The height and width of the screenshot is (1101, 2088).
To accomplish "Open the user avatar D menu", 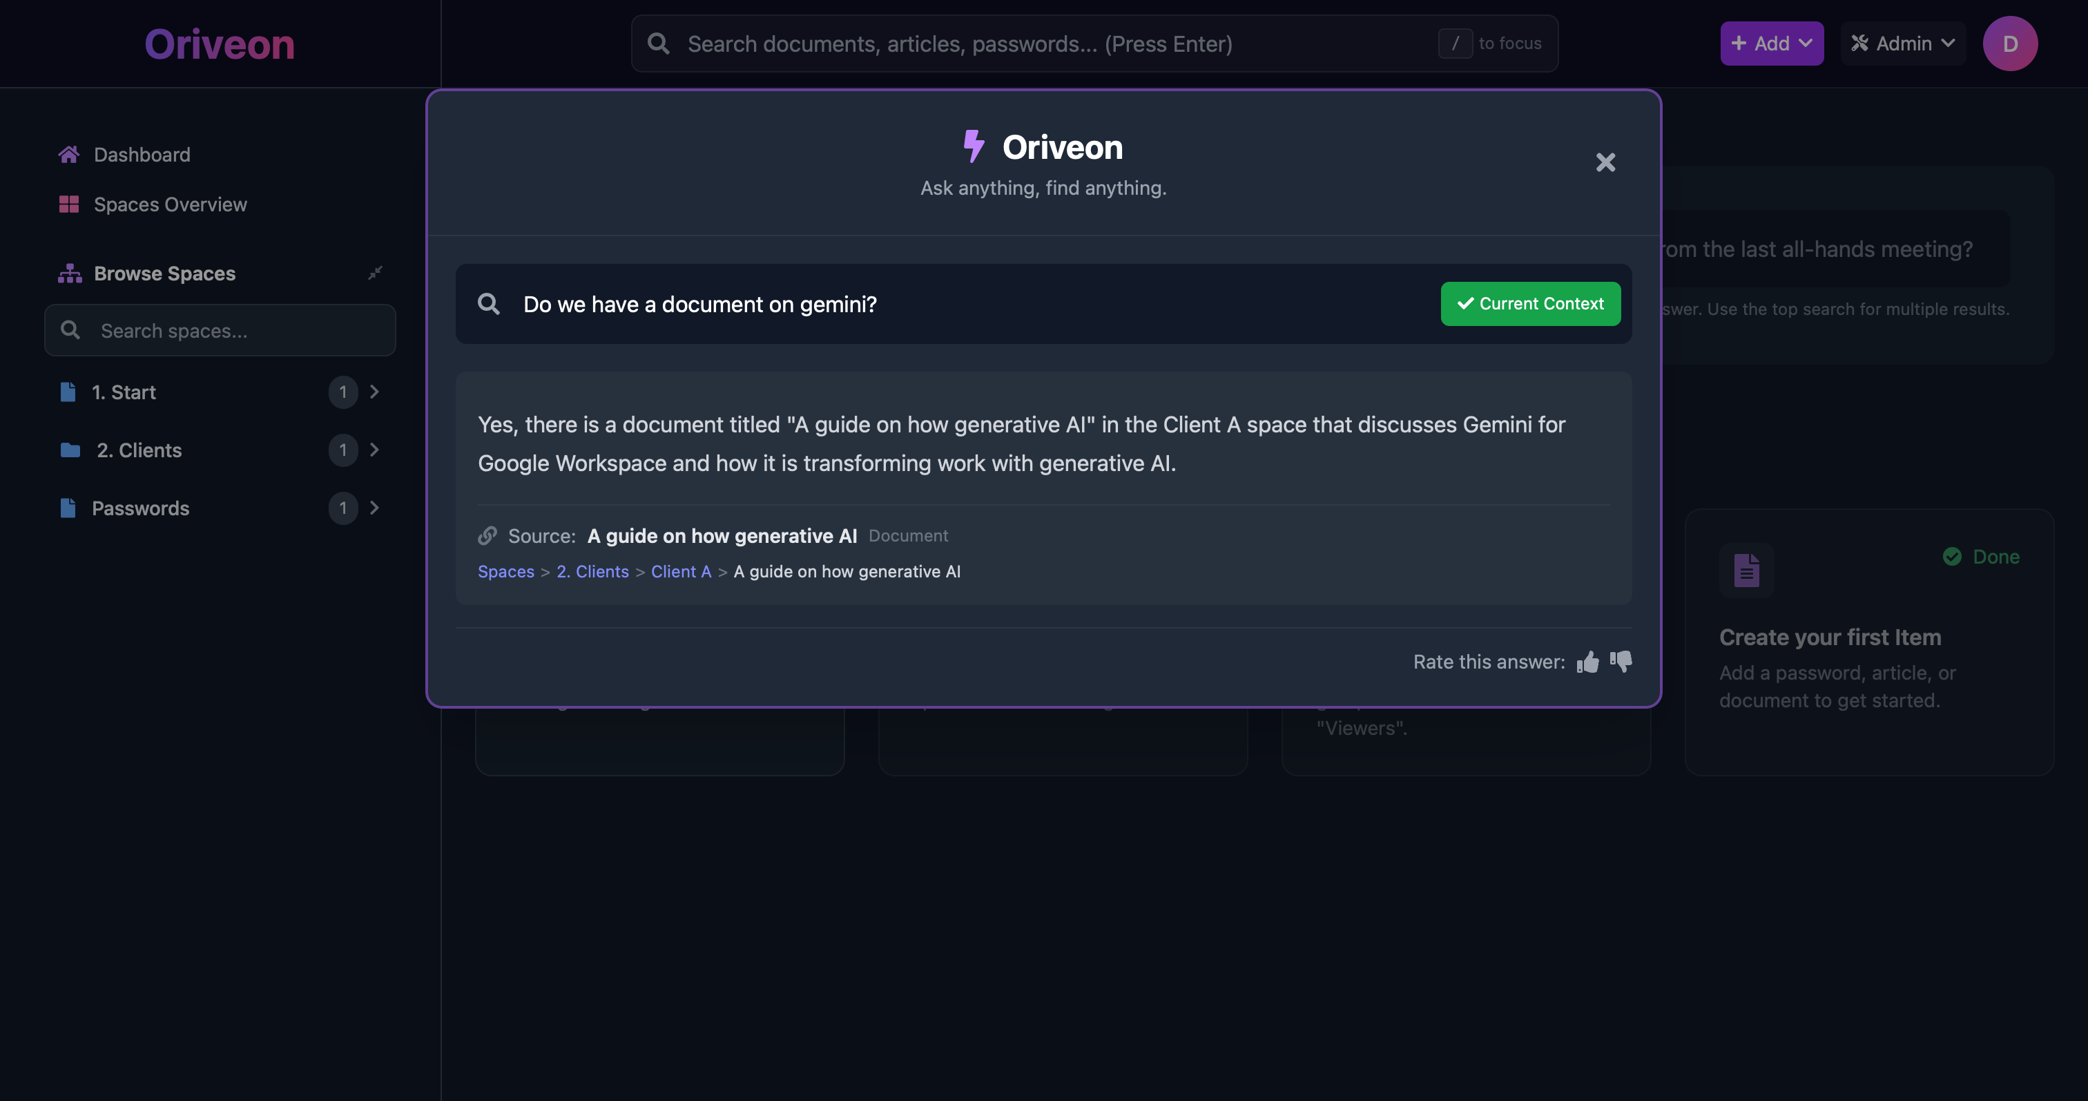I will pyautogui.click(x=2010, y=44).
